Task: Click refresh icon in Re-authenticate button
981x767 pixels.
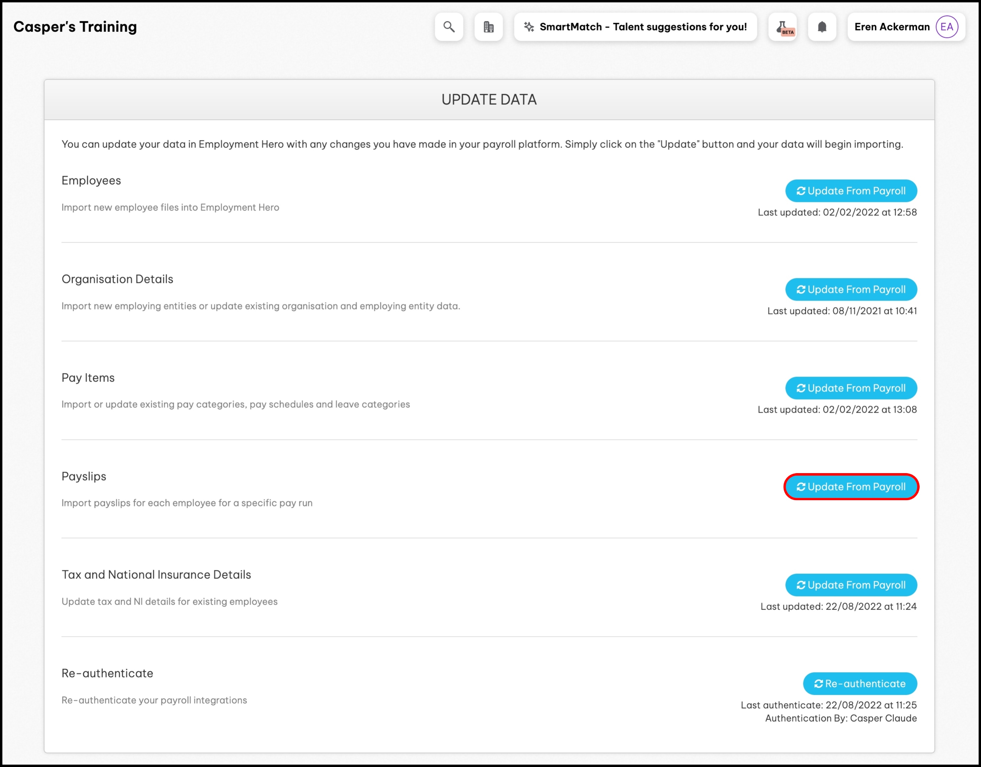Action: (818, 683)
